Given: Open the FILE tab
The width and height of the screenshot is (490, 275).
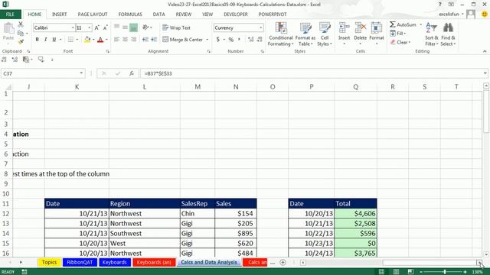Looking at the screenshot, I should pyautogui.click(x=10, y=15).
